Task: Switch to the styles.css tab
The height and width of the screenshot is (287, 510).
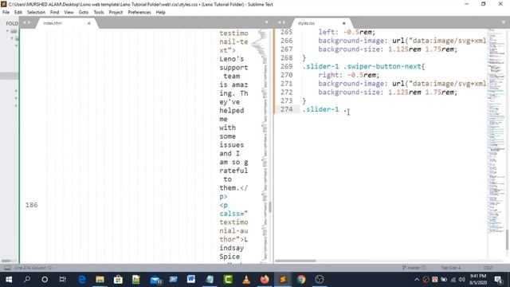Action: coord(319,23)
